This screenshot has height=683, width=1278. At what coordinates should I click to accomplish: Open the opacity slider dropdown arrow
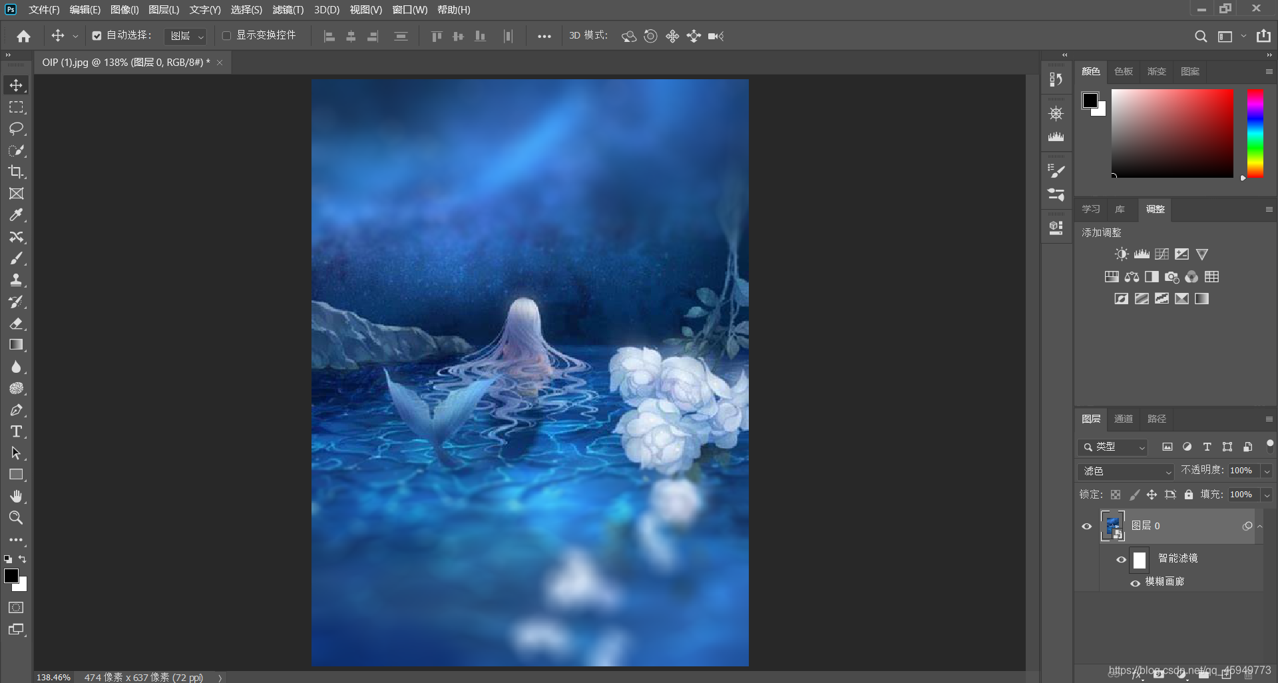[1267, 471]
